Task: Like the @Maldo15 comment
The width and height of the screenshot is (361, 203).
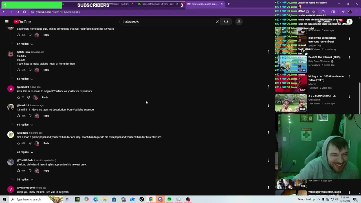Action: 19,116
